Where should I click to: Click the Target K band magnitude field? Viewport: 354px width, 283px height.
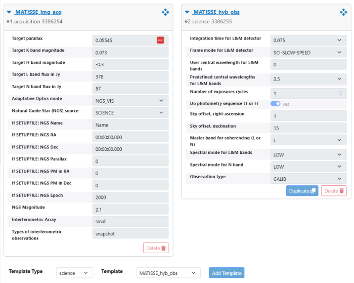pyautogui.click(x=130, y=52)
